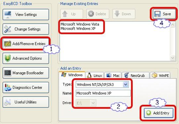
Task: Click the monitor graph icon on Manage Bootloader
Action: point(8,73)
